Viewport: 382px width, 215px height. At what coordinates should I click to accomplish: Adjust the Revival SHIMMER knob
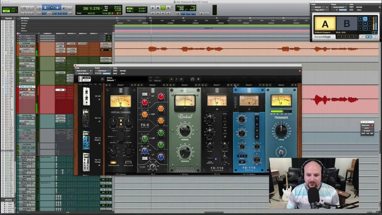(185, 130)
